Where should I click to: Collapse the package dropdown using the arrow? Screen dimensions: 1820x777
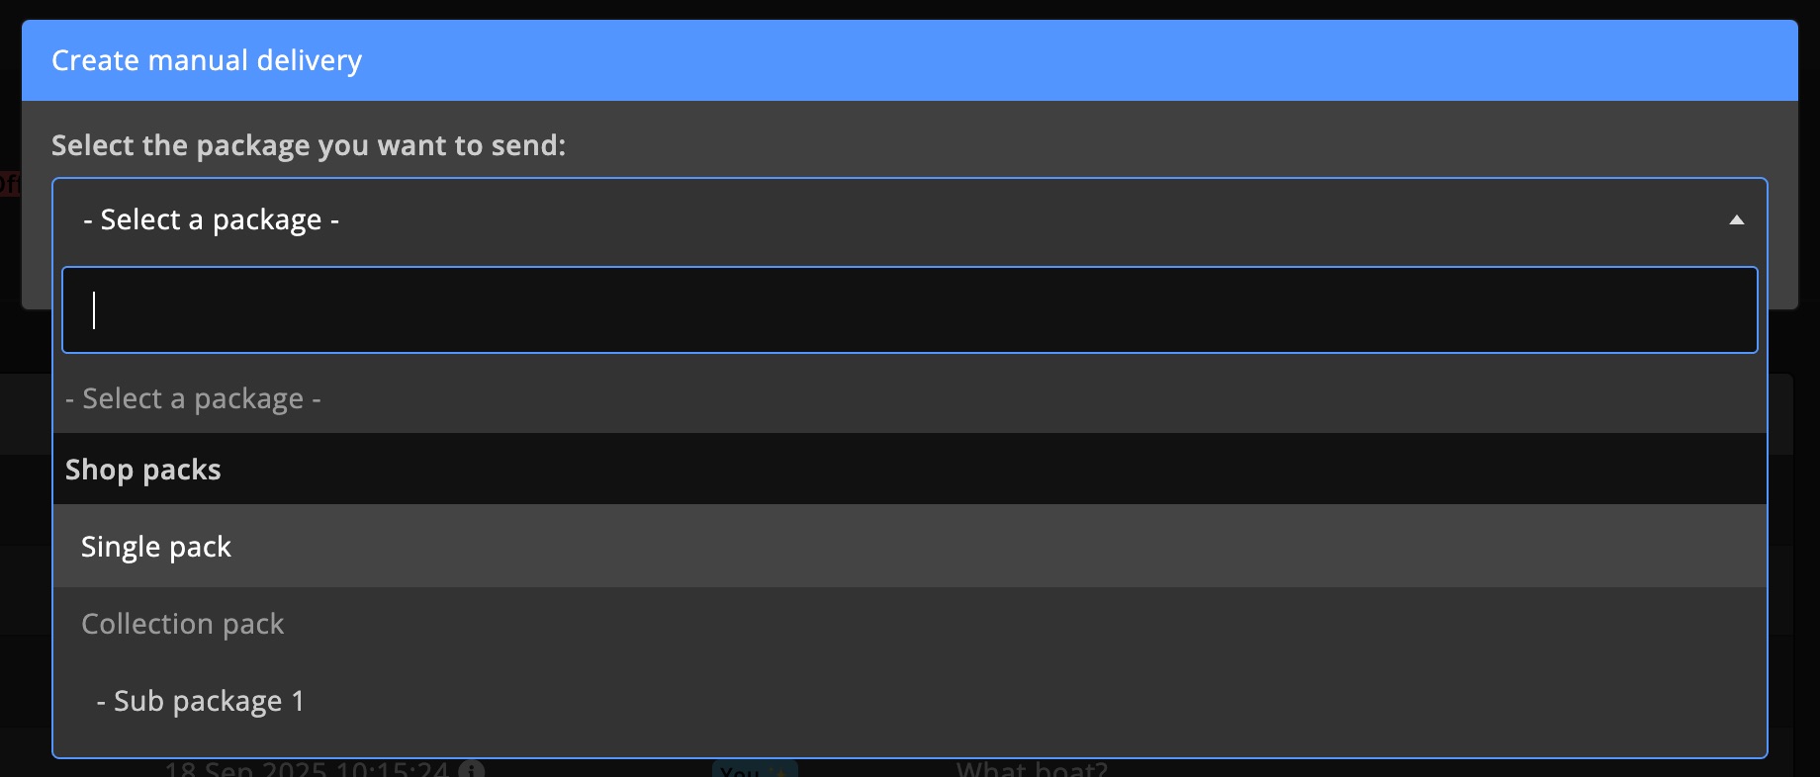pyautogui.click(x=1736, y=220)
